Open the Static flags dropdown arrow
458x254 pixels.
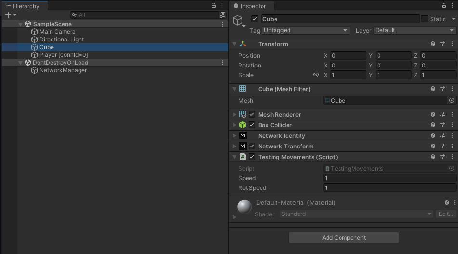454,19
